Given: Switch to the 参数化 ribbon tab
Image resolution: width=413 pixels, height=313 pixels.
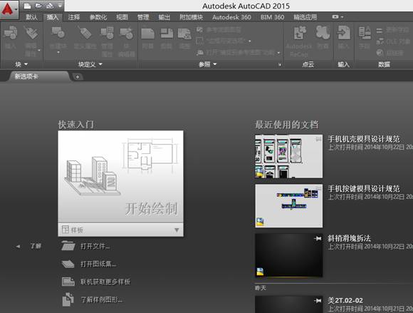Looking at the screenshot, I should pyautogui.click(x=98, y=17).
